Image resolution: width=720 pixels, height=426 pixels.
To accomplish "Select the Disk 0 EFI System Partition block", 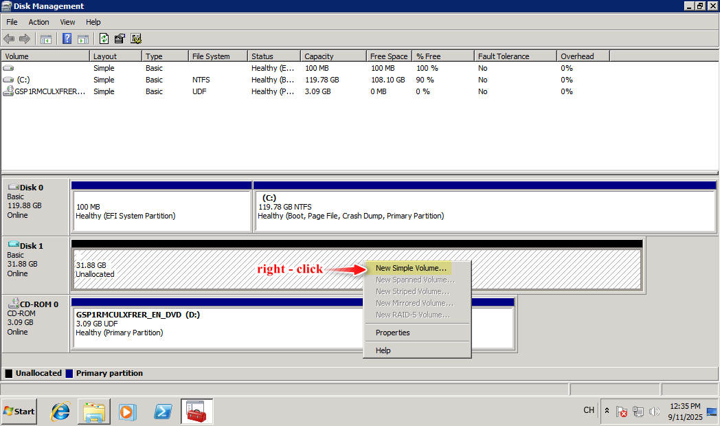I will click(161, 211).
